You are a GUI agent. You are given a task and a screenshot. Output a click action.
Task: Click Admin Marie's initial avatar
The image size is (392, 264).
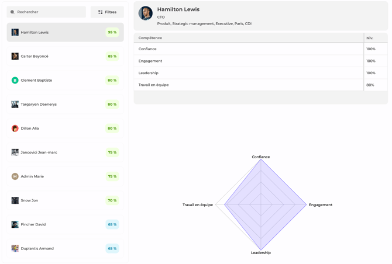tap(15, 176)
